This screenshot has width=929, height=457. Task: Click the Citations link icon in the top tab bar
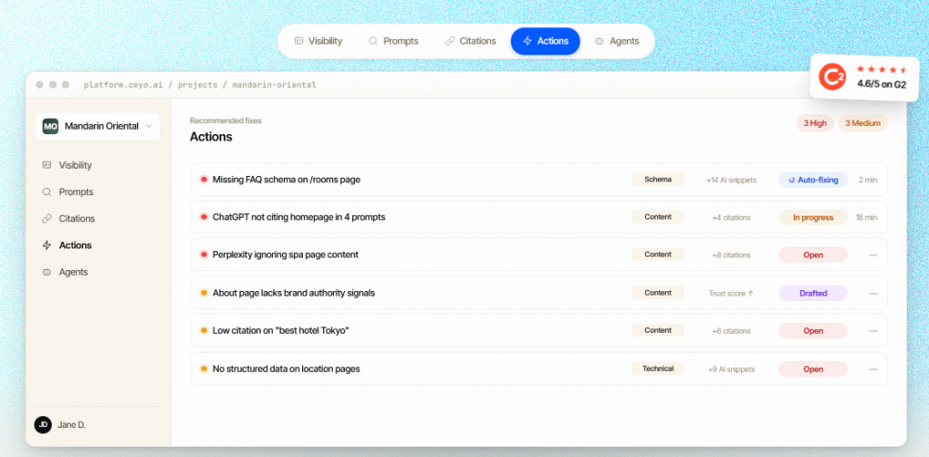click(x=449, y=41)
